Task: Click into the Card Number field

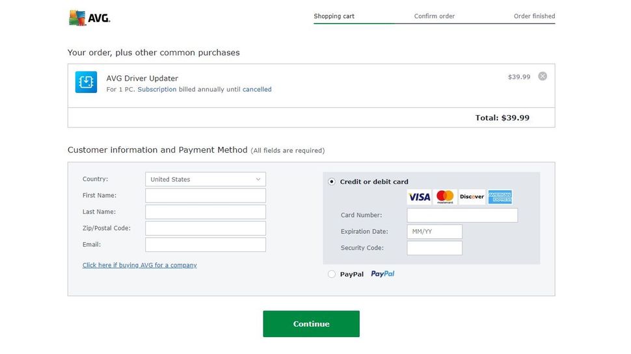Action: click(x=462, y=215)
